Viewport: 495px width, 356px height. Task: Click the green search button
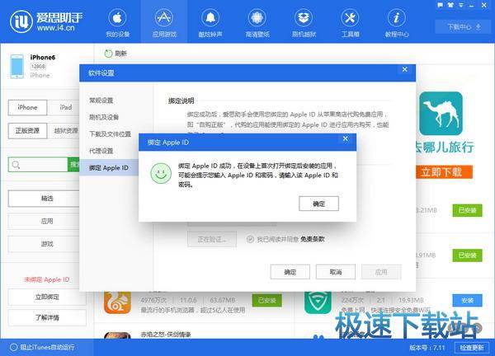[74, 165]
